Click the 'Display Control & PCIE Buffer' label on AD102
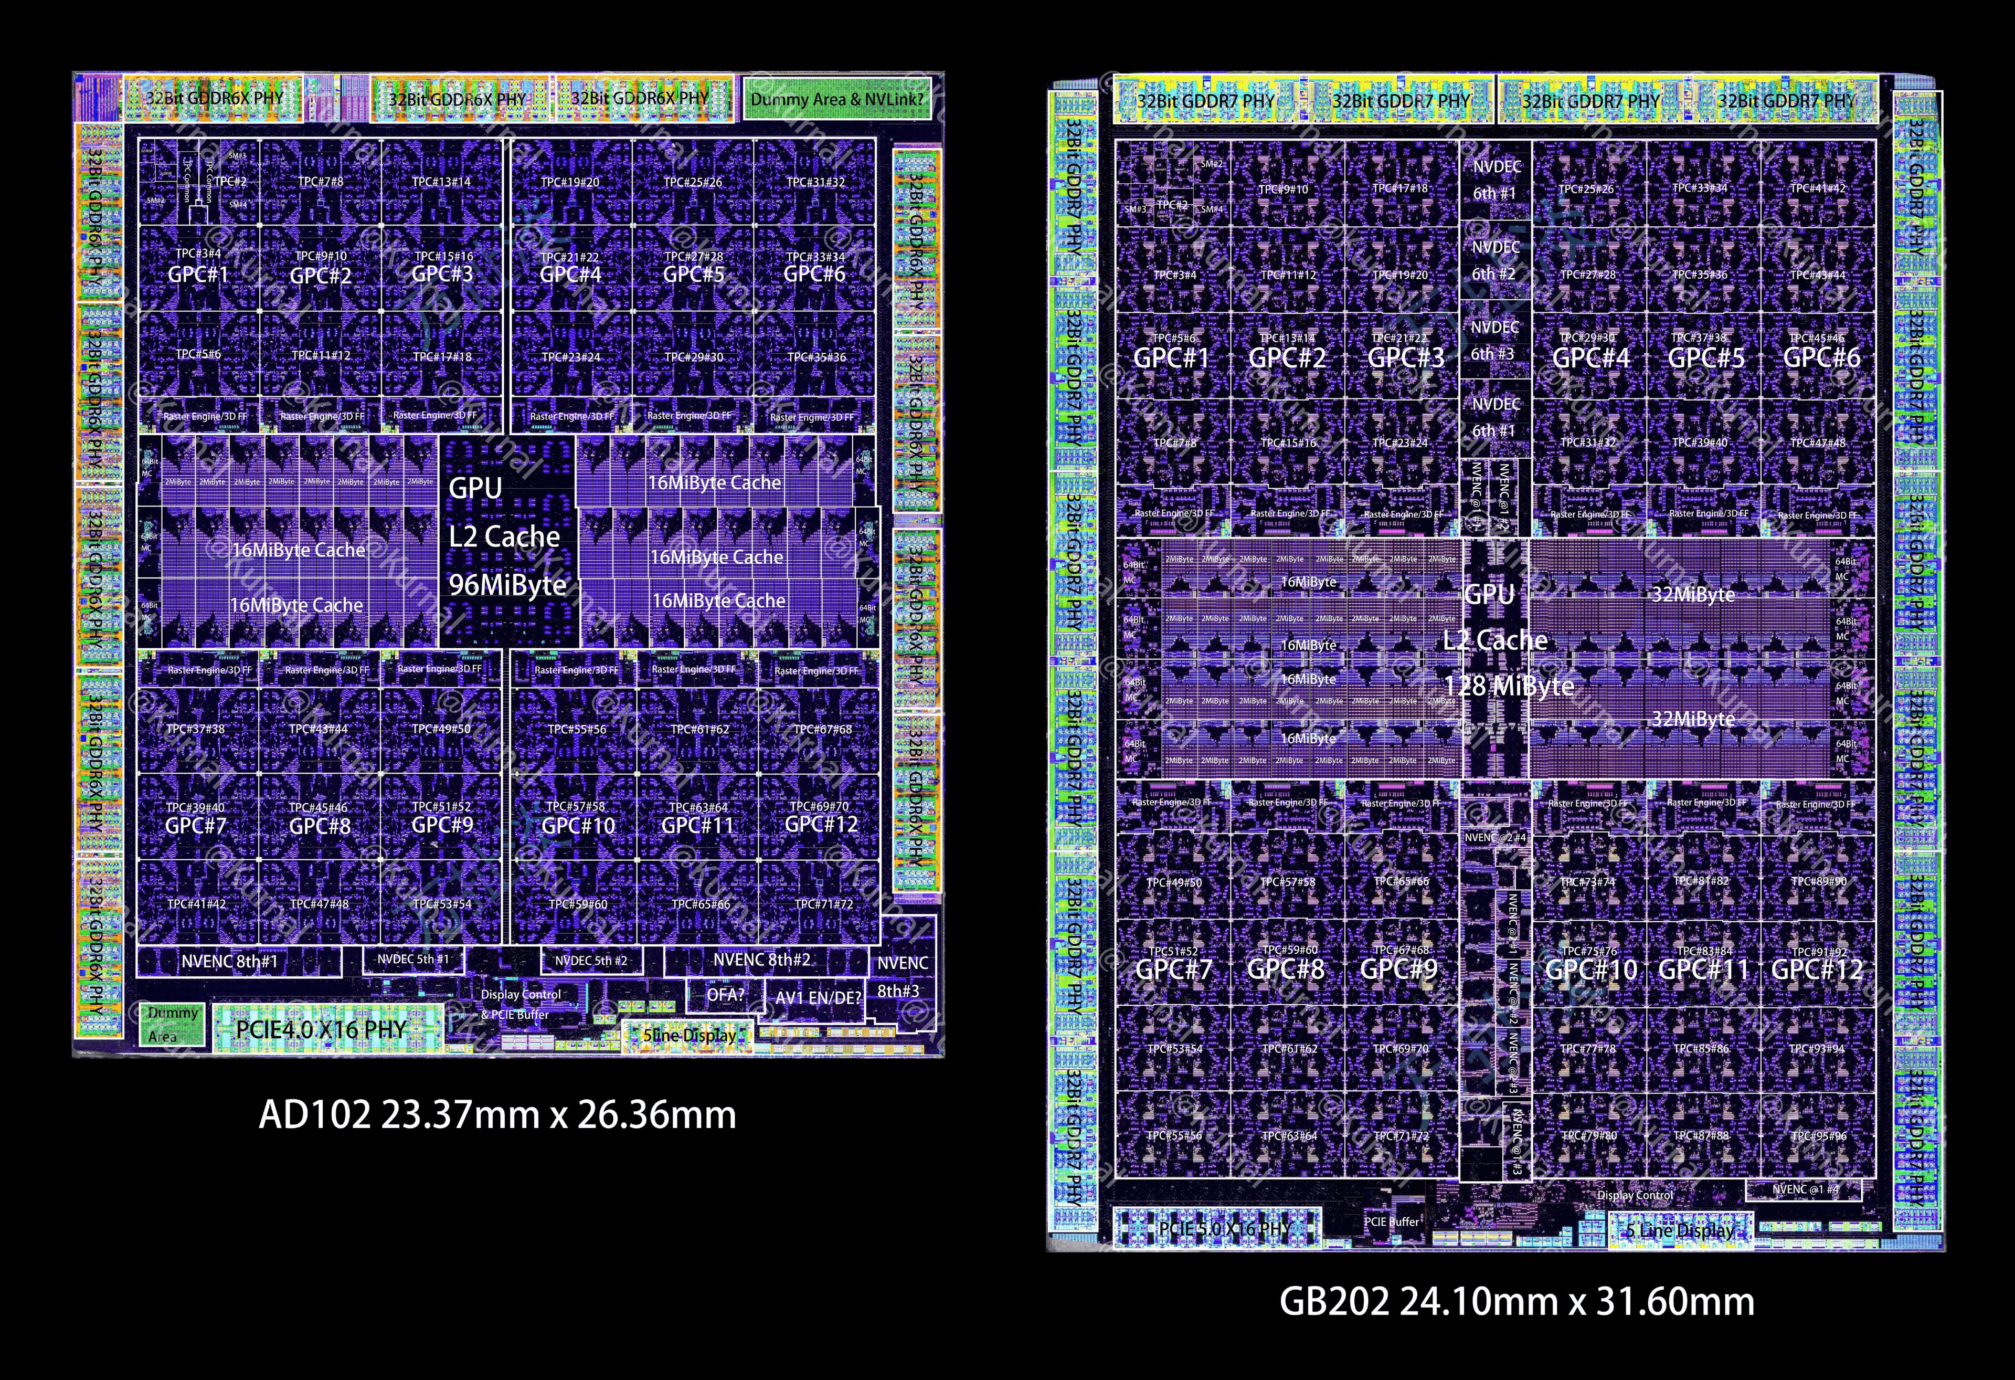Image resolution: width=2015 pixels, height=1380 pixels. pos(520,1005)
